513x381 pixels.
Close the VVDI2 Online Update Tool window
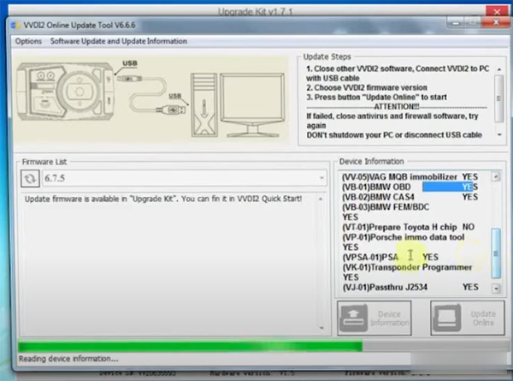pos(496,22)
